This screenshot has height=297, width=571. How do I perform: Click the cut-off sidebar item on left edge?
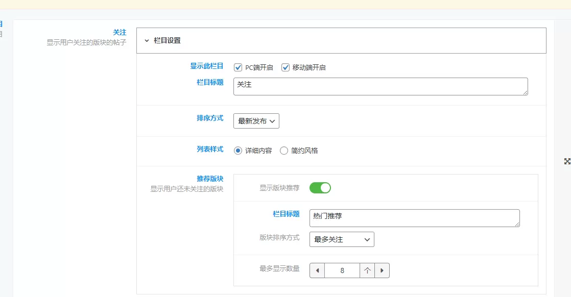[1, 24]
